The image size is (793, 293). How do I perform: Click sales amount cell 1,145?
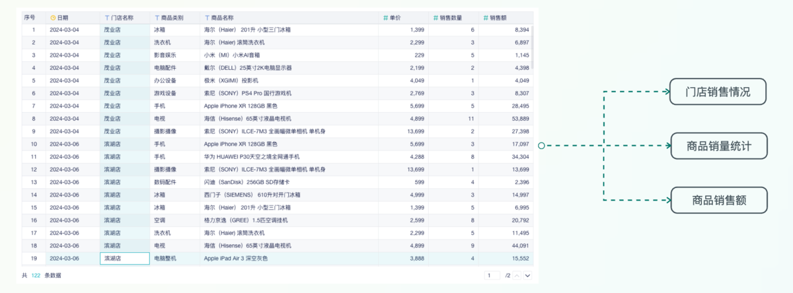(x=506, y=55)
